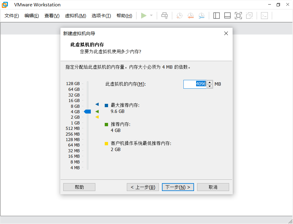Click the 64 GB slider label
Viewport: 293px width, 224px height.
click(74, 89)
